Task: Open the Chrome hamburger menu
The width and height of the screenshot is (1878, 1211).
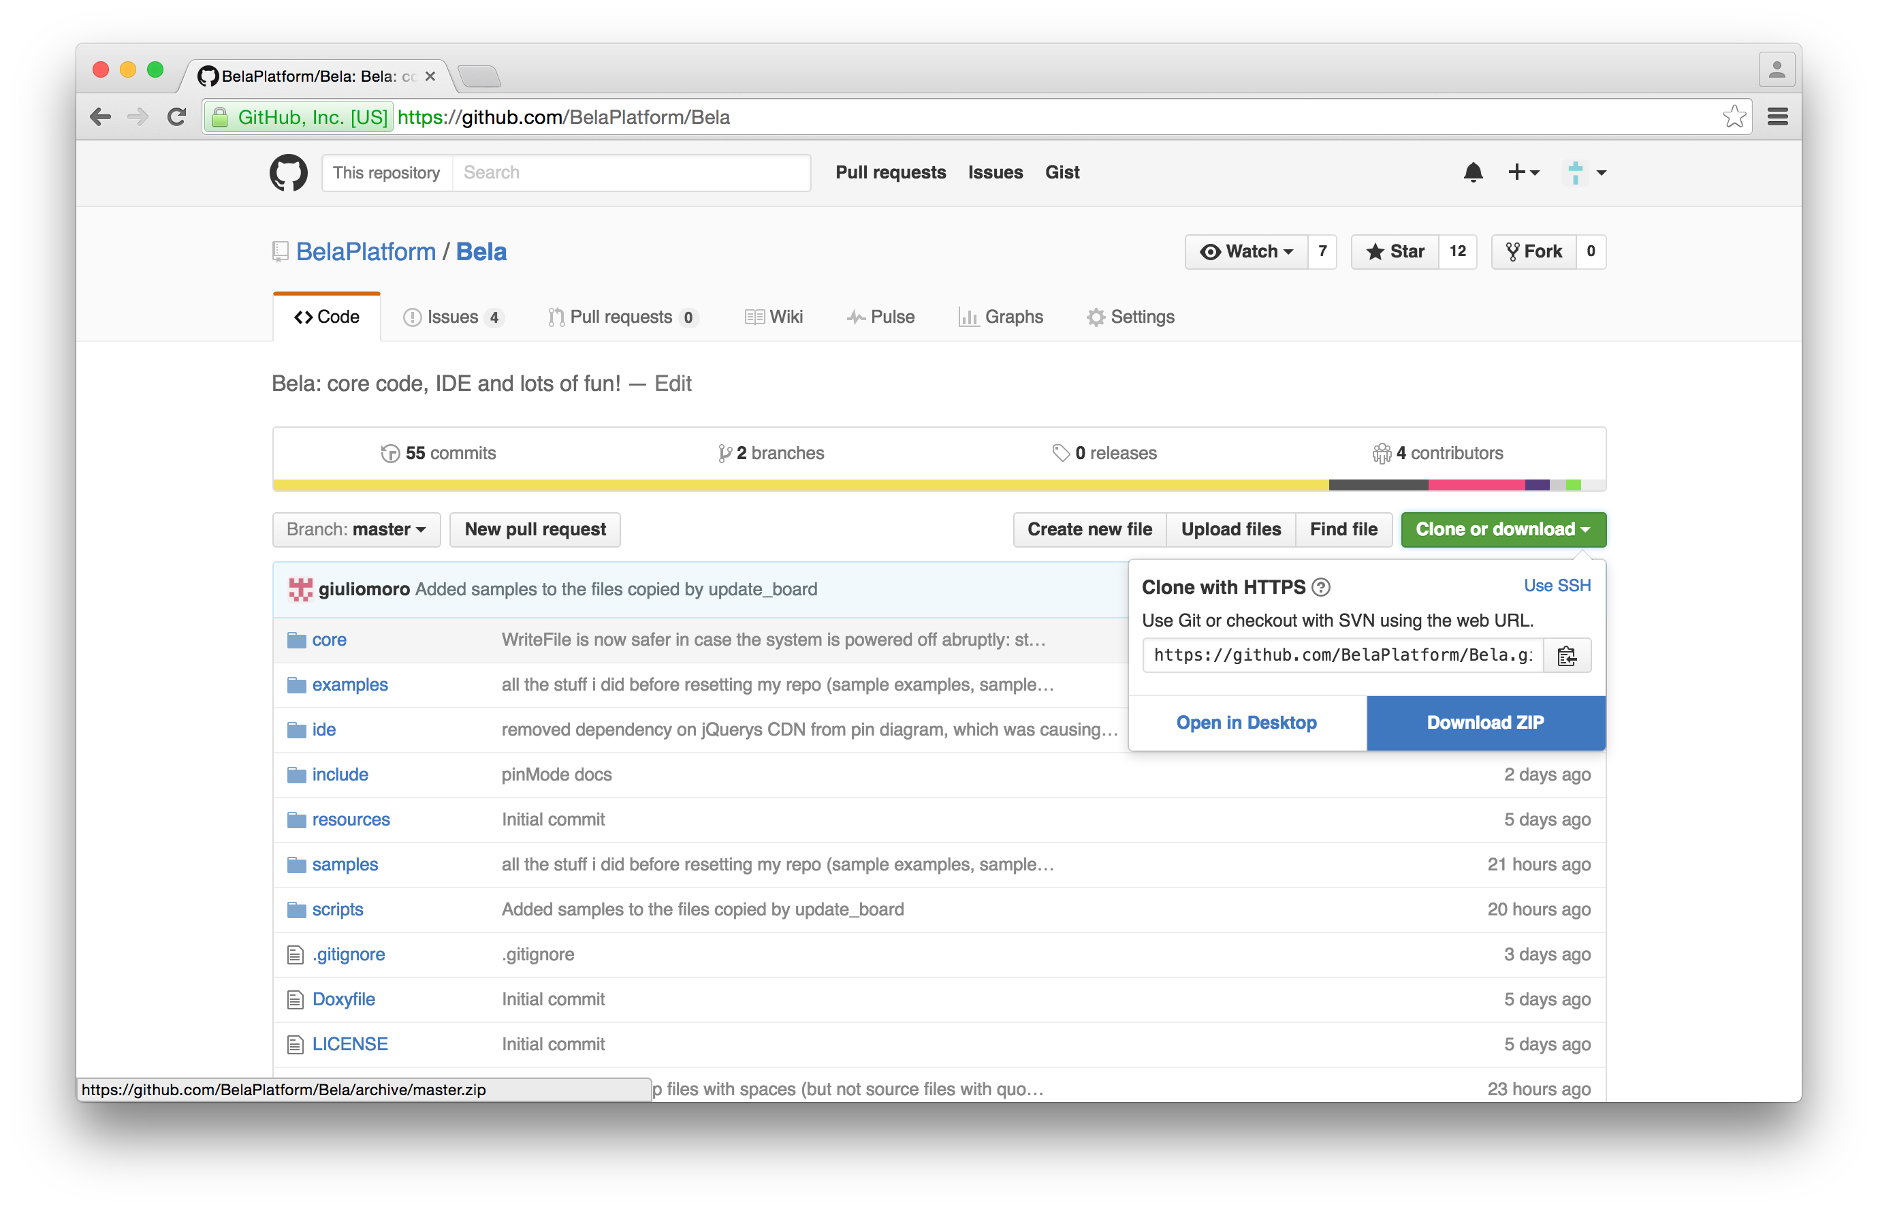Action: tap(1777, 117)
